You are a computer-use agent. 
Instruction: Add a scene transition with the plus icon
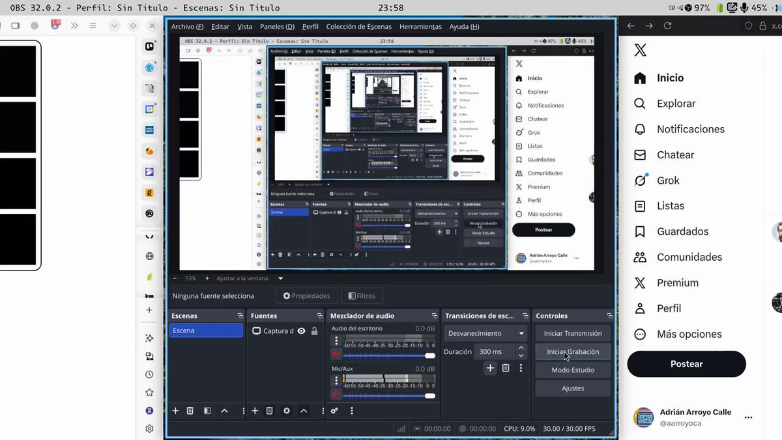tap(490, 368)
